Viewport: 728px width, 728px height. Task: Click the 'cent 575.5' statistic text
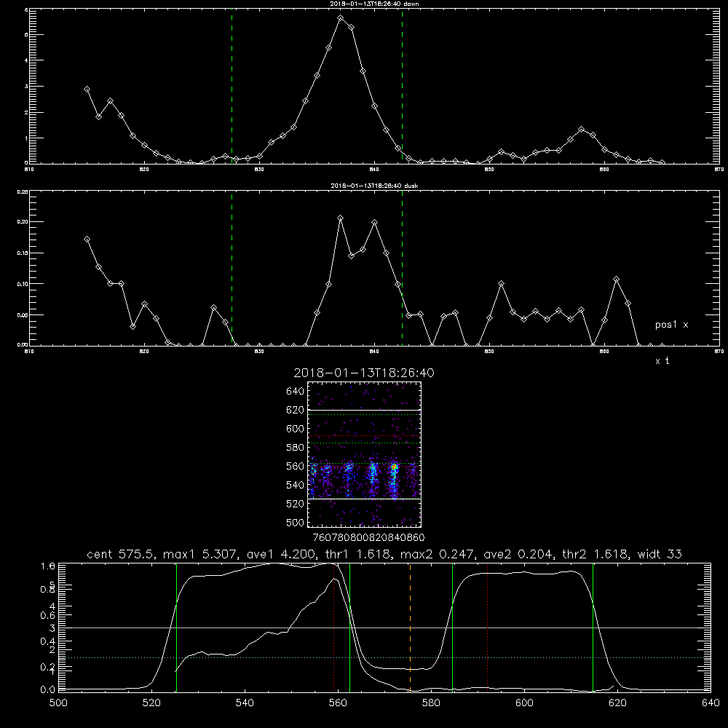pyautogui.click(x=122, y=554)
